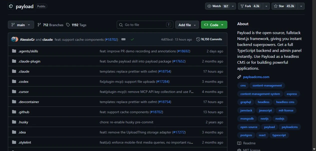This screenshot has height=151, width=316.
Task: Select the content-management-system topic tag
Action: 260,94
